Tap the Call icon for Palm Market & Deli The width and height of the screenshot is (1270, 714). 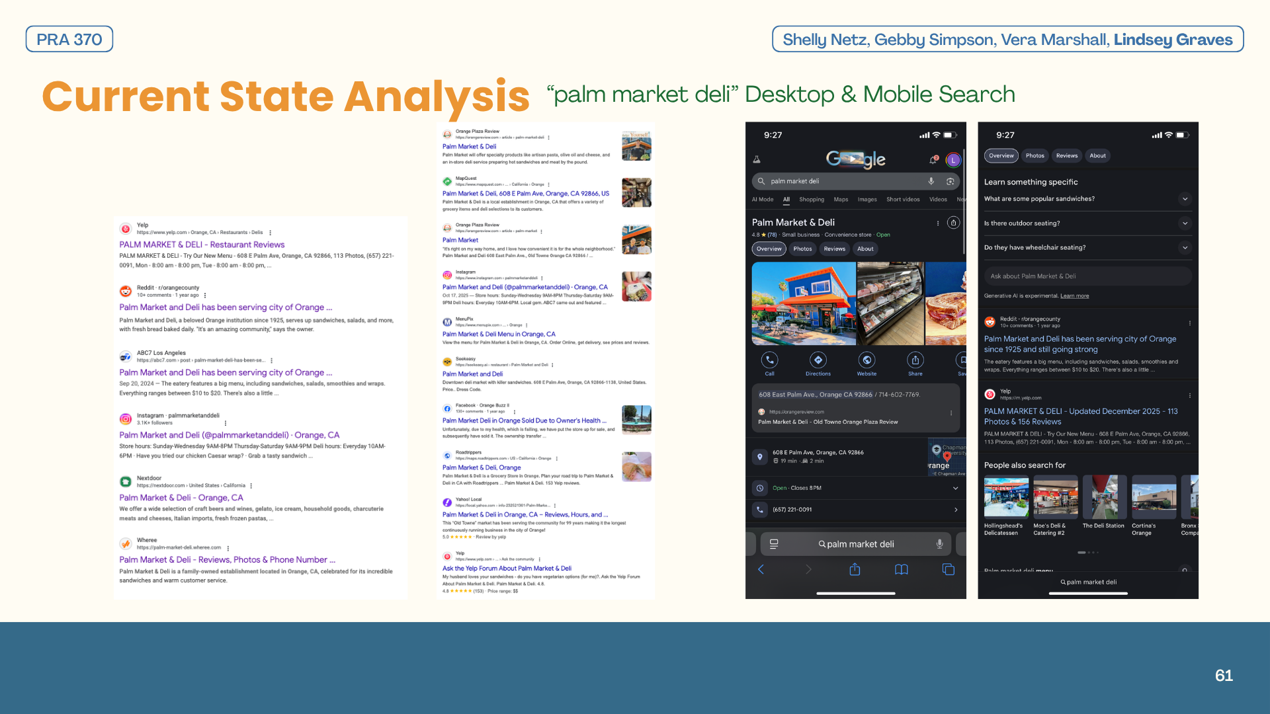769,360
